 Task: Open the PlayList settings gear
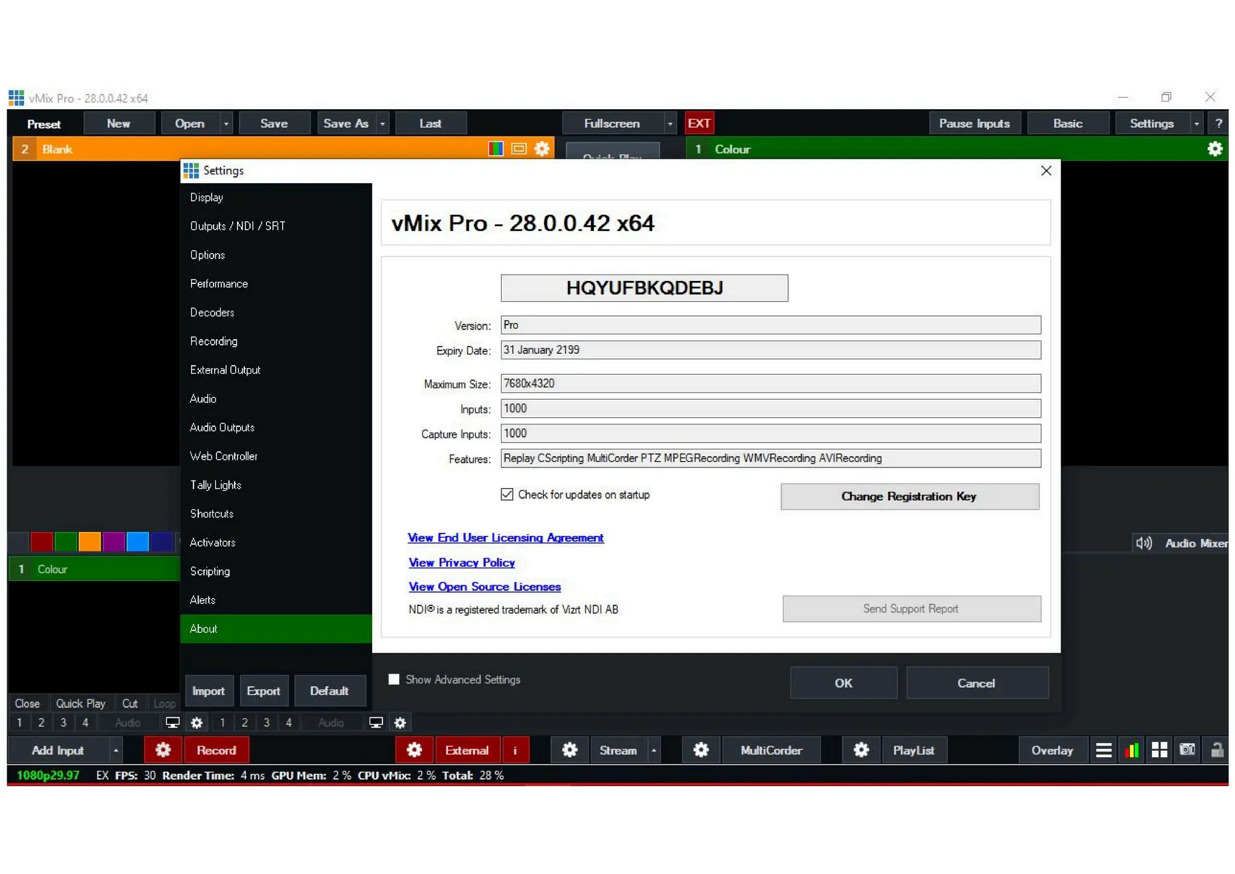861,750
